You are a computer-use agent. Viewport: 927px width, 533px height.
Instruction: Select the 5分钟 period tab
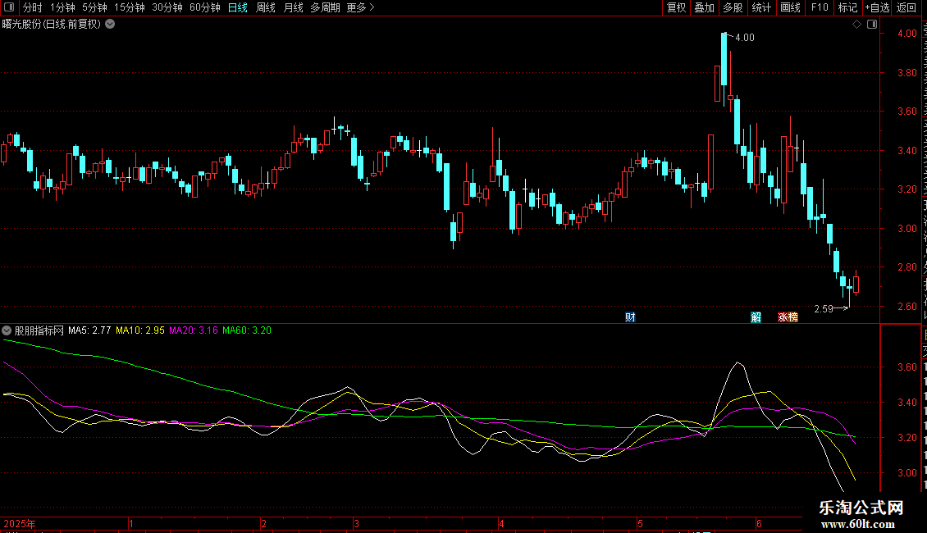click(94, 7)
